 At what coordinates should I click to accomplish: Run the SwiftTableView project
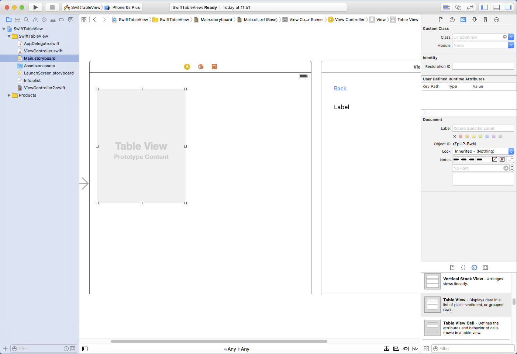35,7
